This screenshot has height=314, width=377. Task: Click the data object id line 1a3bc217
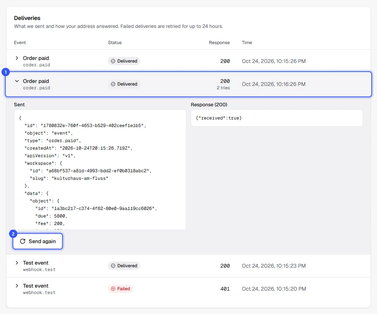coord(96,208)
